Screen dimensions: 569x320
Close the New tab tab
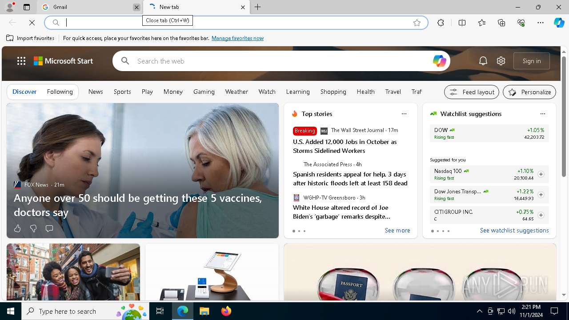point(243,7)
